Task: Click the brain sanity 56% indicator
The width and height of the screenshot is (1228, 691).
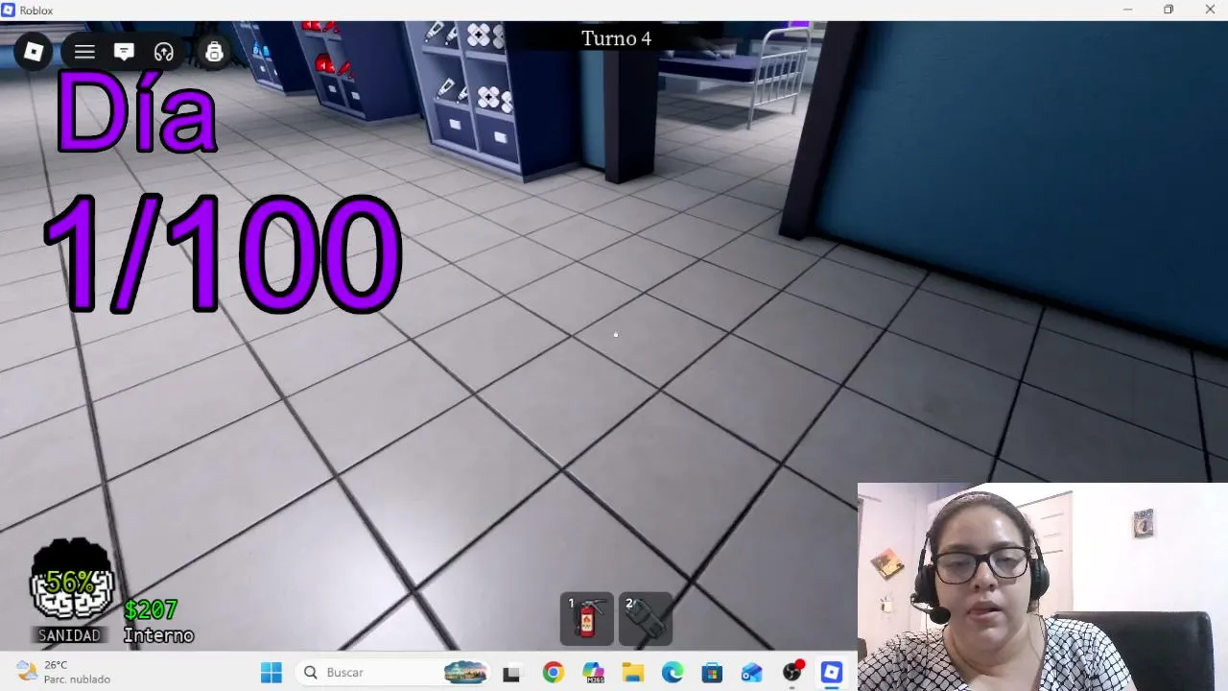Action: [72, 581]
